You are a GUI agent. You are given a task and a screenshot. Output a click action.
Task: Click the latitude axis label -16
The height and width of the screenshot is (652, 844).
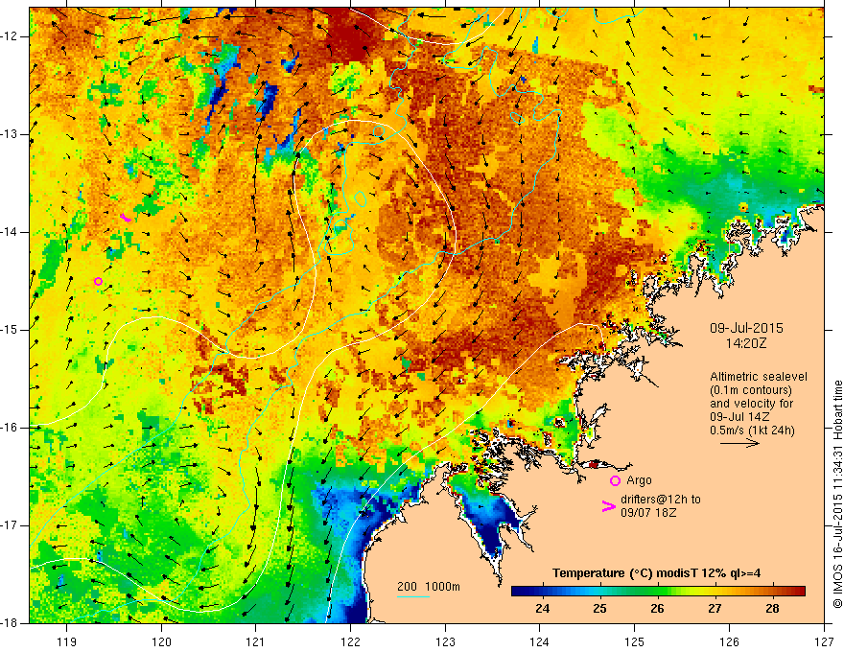pyautogui.click(x=11, y=428)
